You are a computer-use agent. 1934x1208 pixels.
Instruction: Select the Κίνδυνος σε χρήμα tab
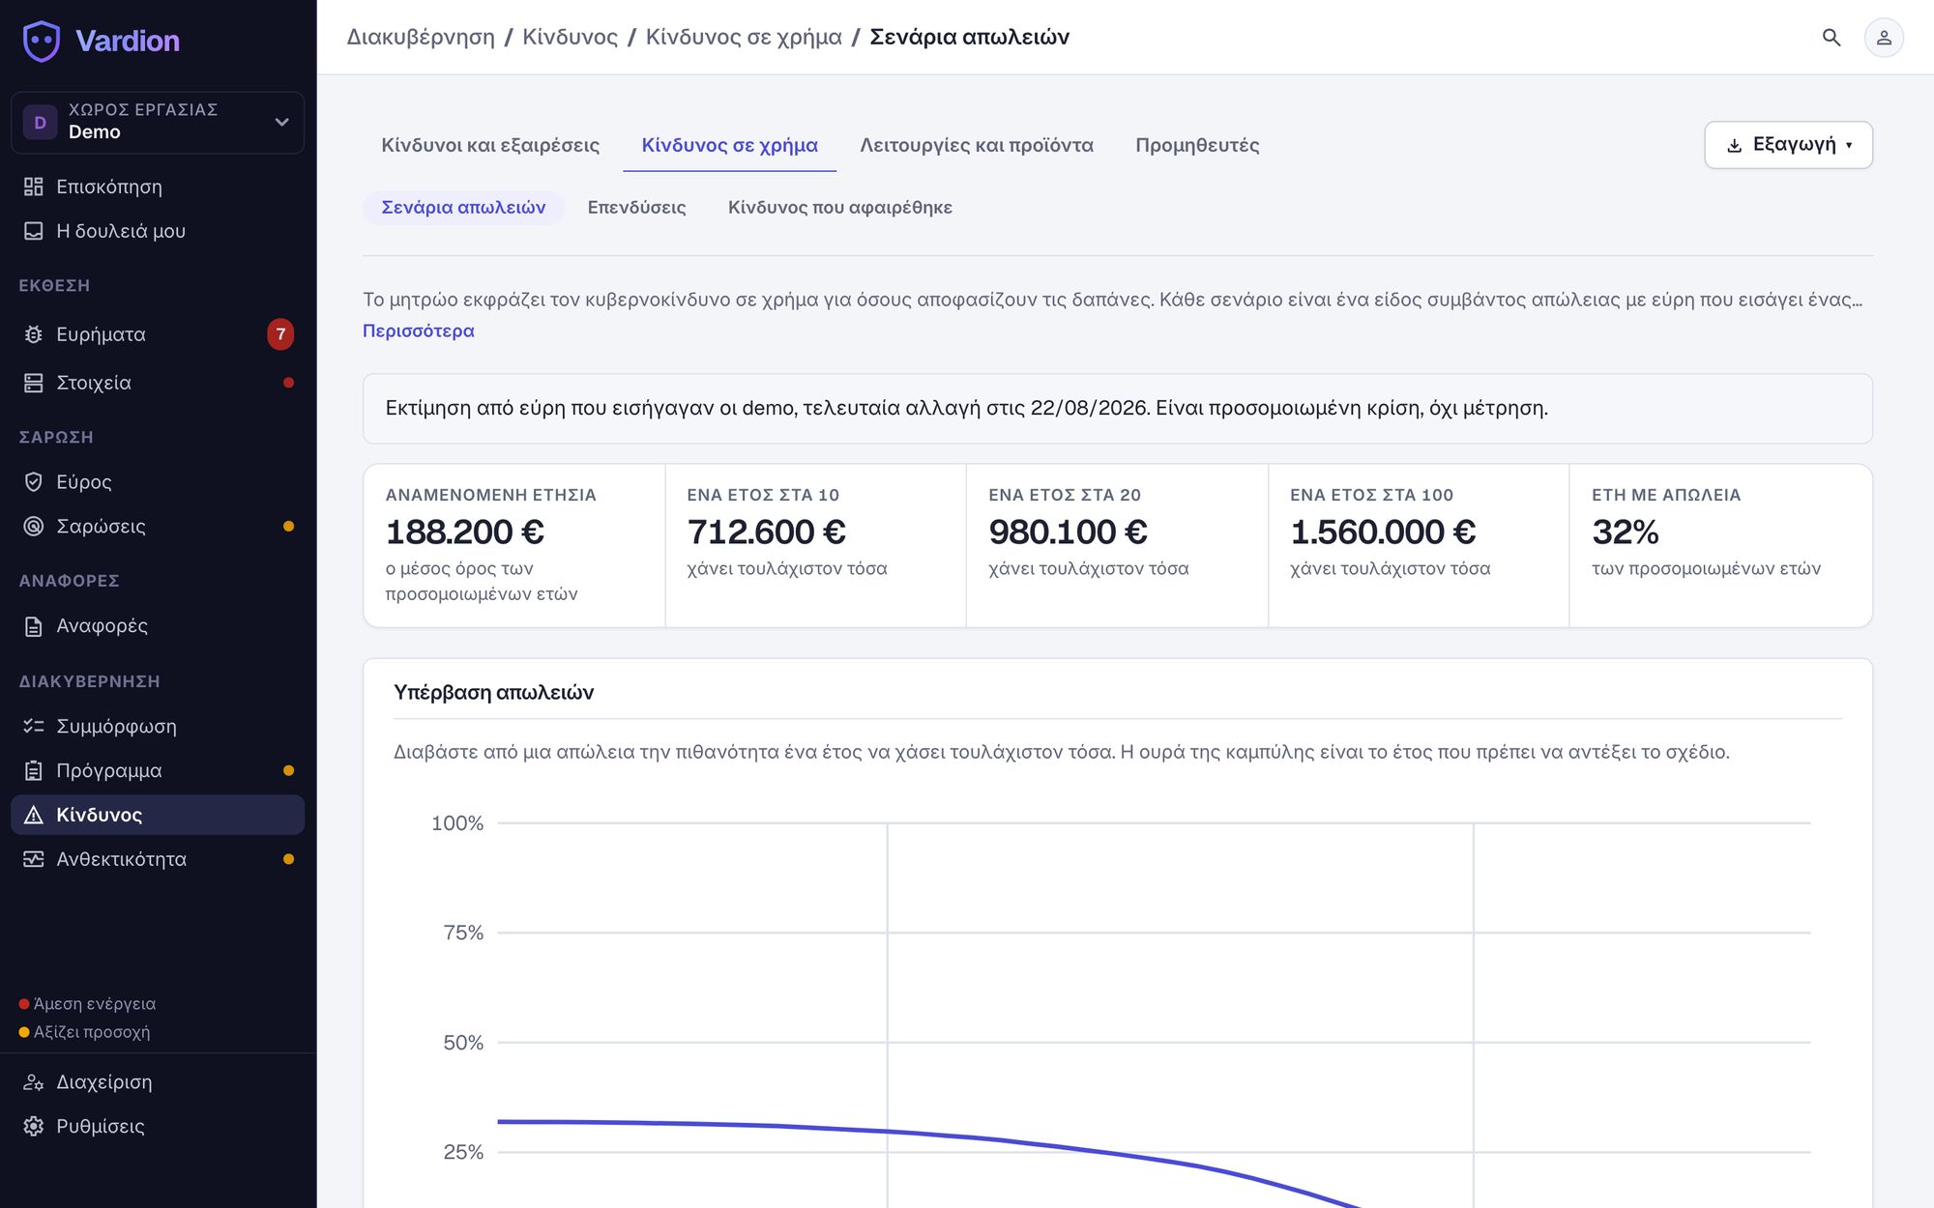(x=729, y=145)
